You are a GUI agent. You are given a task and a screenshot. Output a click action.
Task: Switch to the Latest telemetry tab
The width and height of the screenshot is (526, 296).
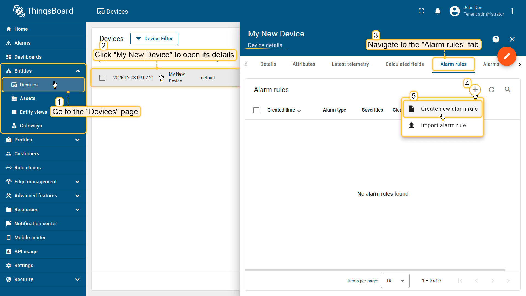tap(350, 64)
